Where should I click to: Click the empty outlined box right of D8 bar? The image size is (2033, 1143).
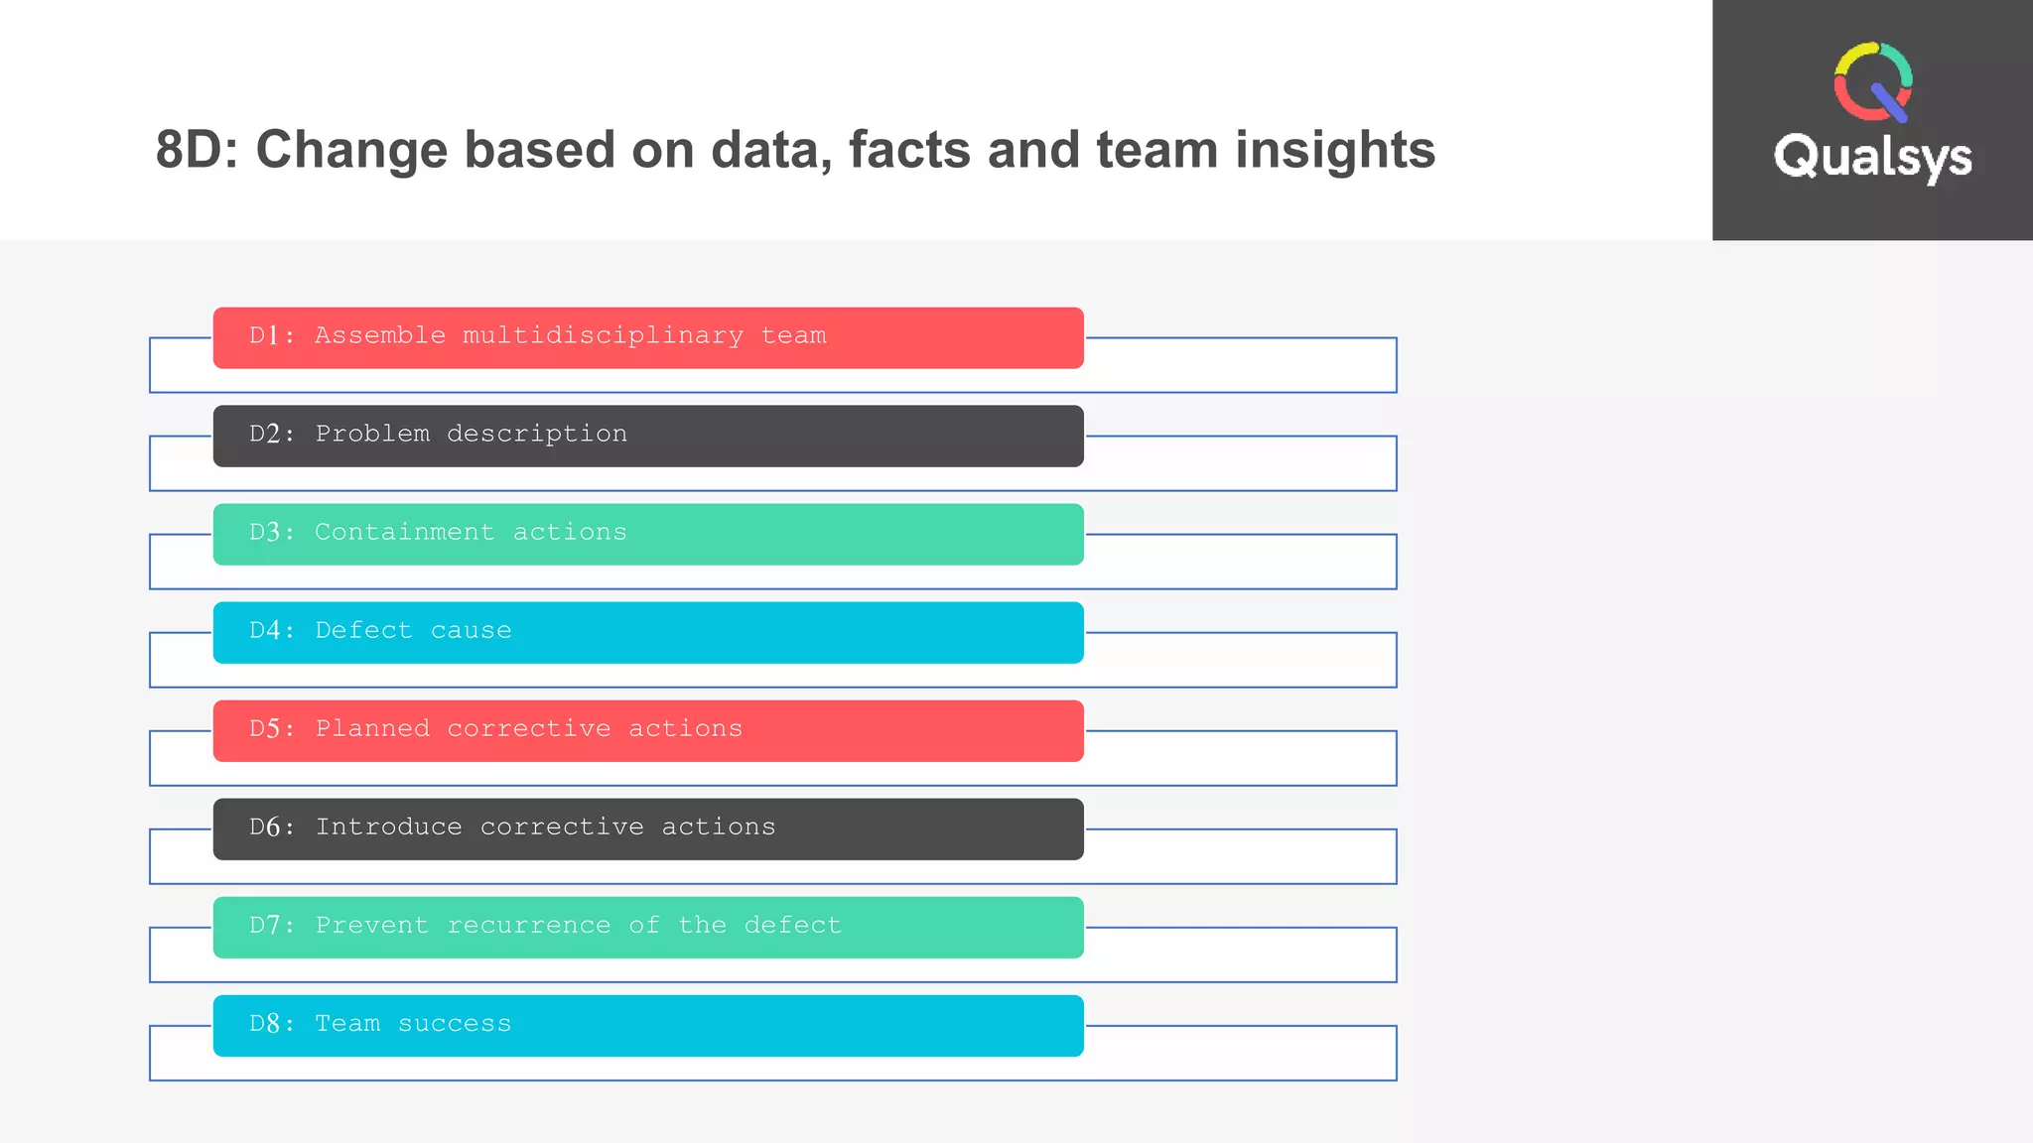coord(1241,1053)
